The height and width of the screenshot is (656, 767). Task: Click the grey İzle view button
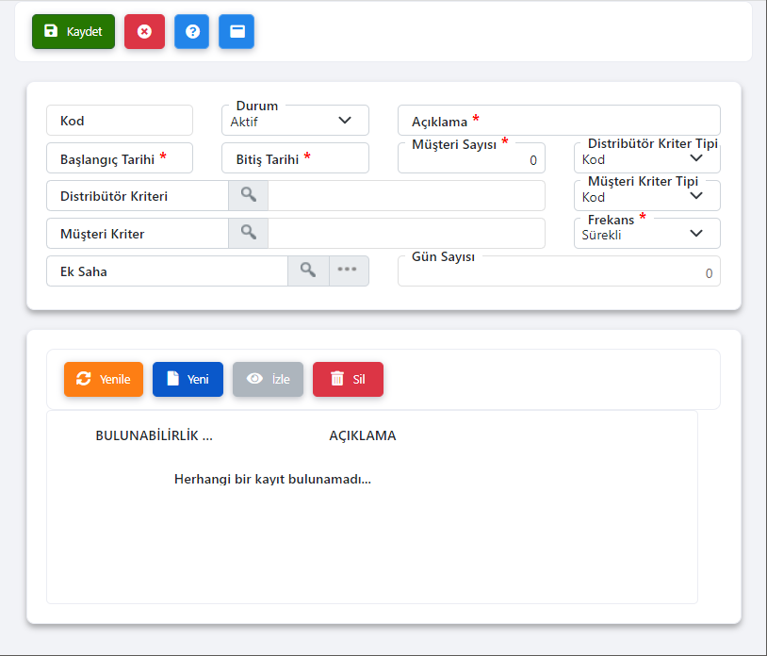pos(268,379)
